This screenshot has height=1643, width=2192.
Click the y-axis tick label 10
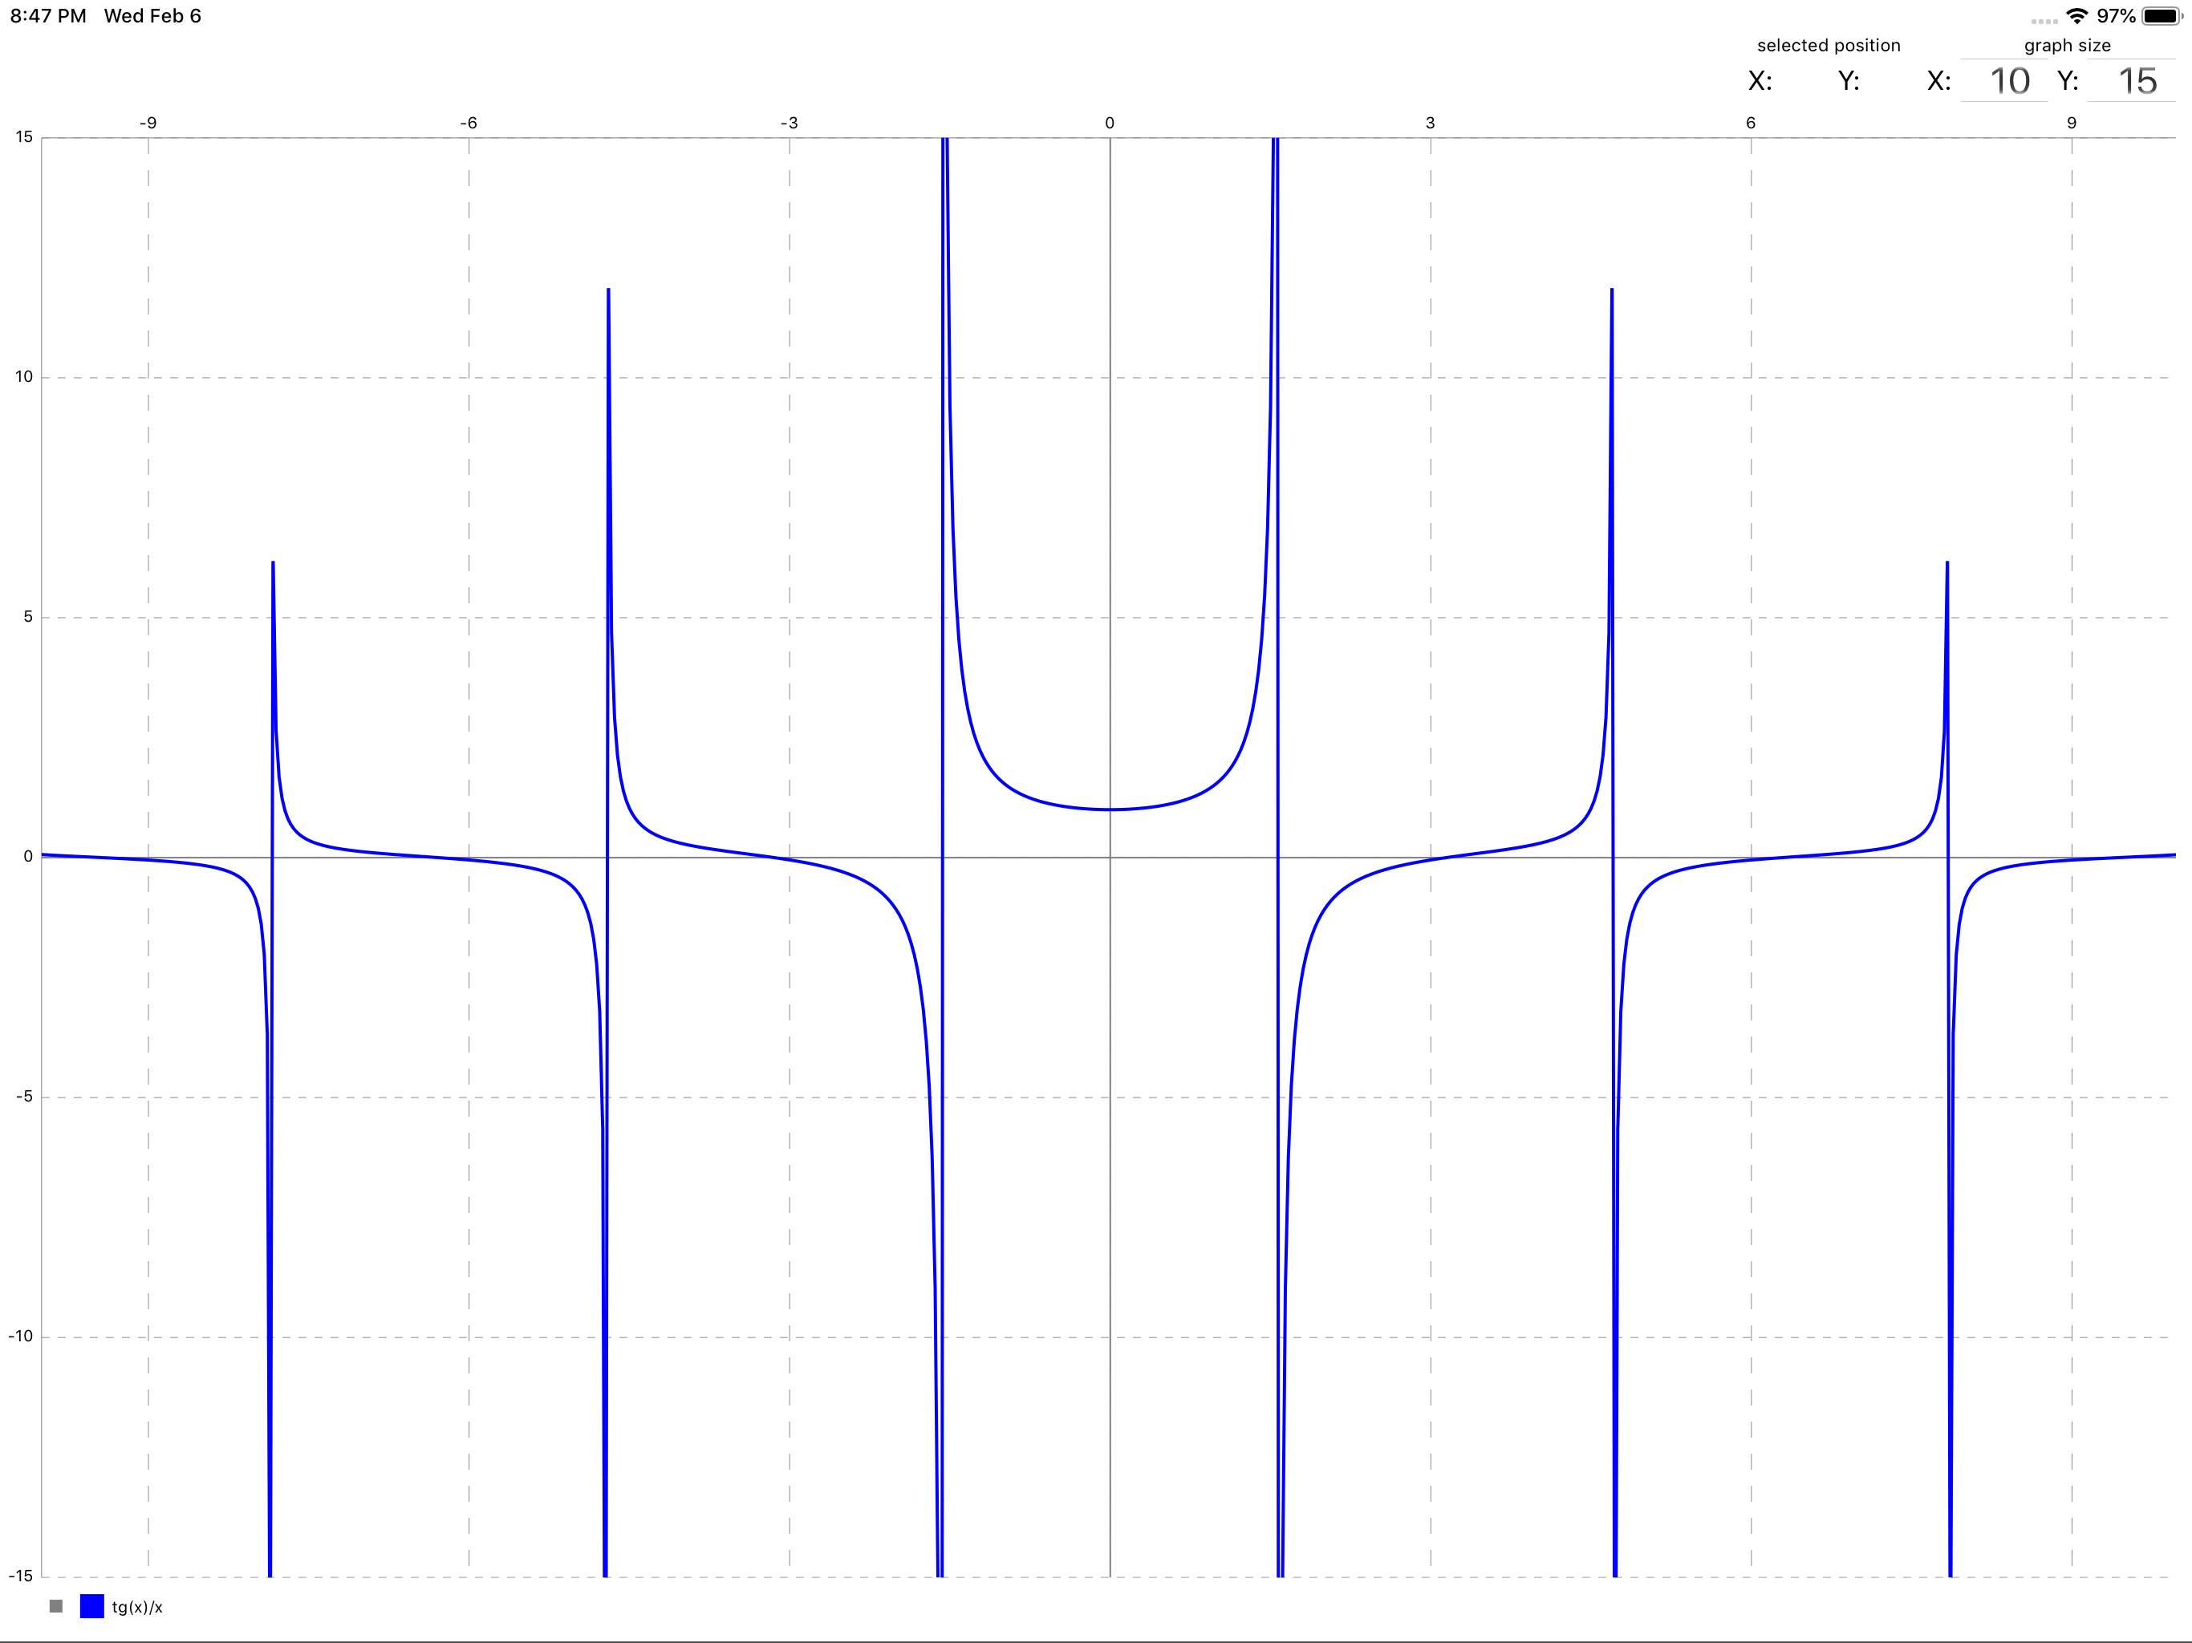click(24, 376)
